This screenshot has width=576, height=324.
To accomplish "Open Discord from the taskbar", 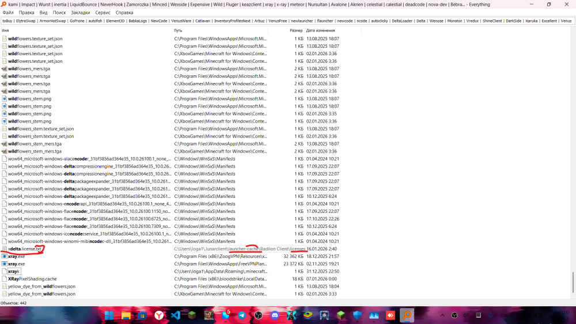I will click(x=275, y=315).
